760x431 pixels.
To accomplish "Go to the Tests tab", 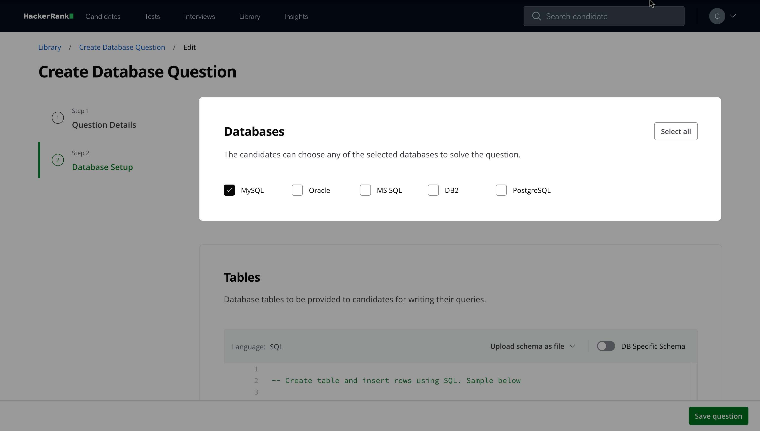I will click(x=152, y=17).
